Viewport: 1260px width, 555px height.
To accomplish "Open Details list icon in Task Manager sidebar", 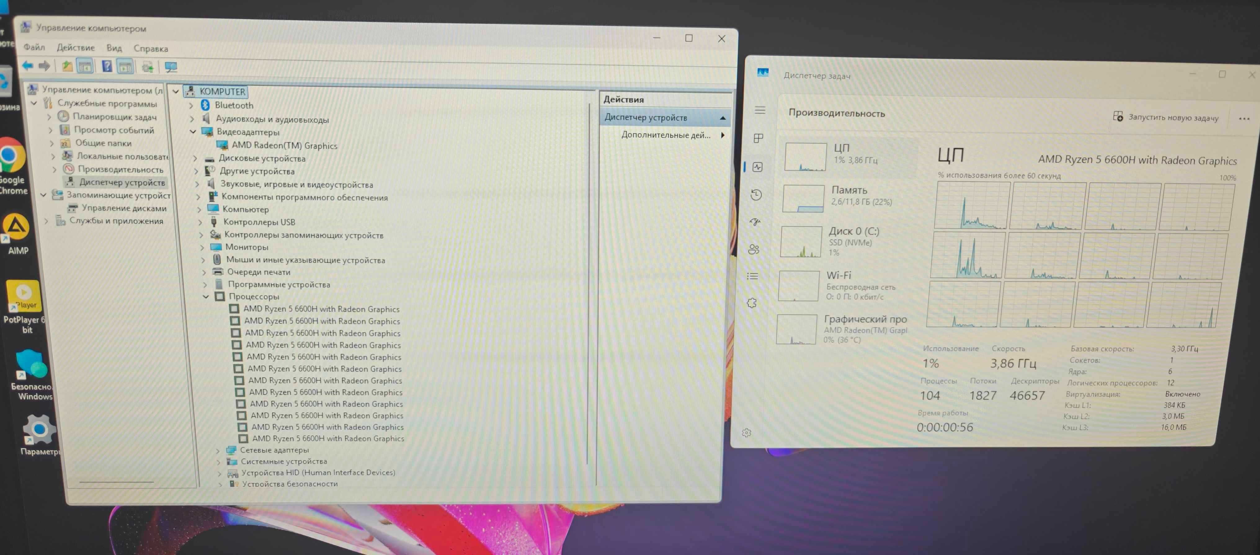I will point(753,276).
